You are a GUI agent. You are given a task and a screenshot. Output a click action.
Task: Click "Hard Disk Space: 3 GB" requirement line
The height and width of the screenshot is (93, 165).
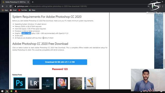[x=30, y=29]
